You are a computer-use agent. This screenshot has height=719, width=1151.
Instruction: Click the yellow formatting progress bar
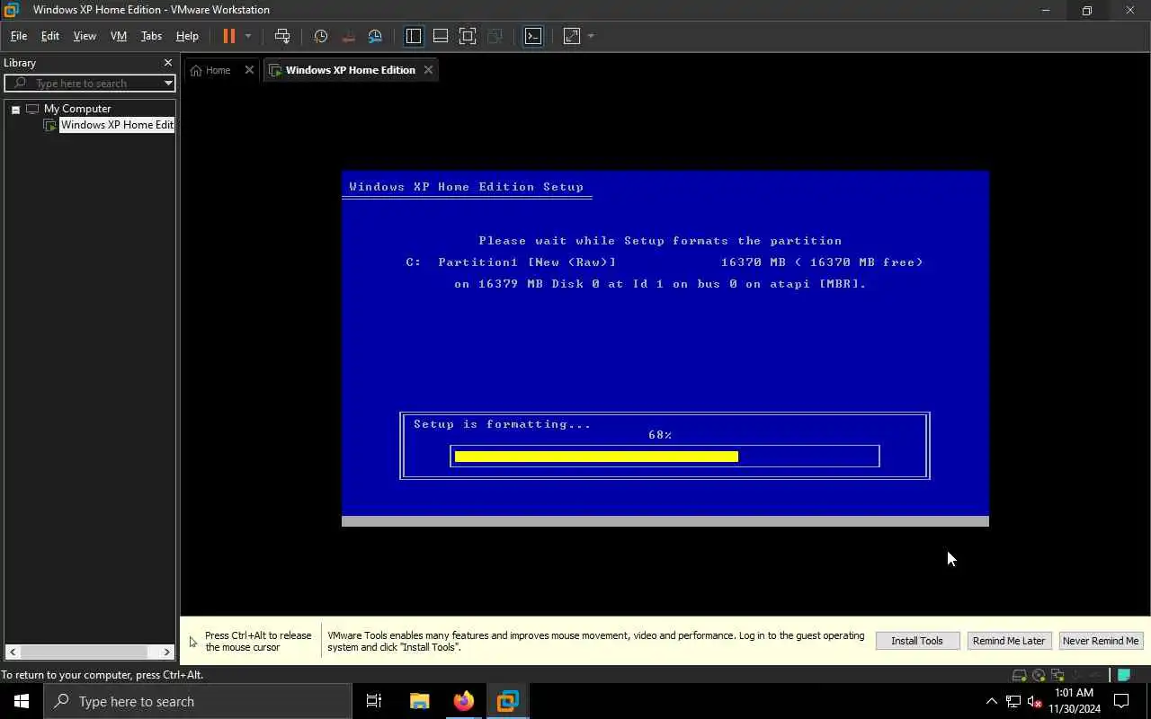596,457
